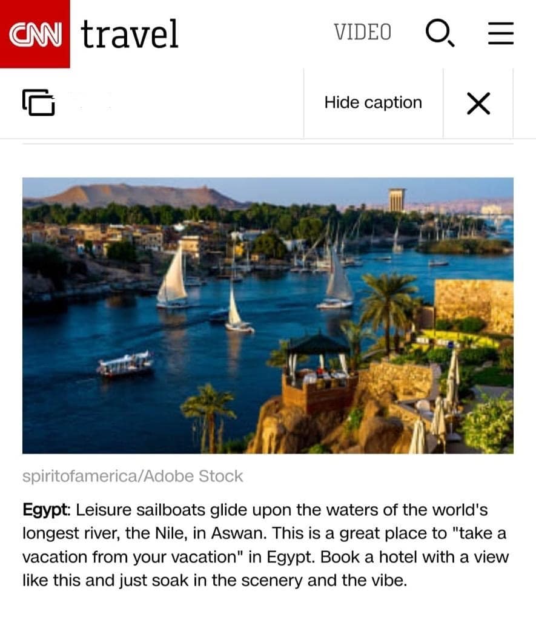Click the tour motorboat on the river
The height and width of the screenshot is (620, 536).
(125, 364)
